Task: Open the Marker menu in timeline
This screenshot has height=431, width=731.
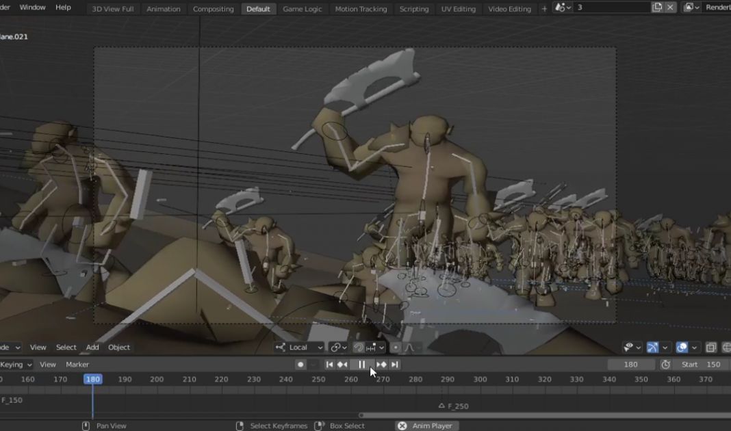Action: tap(77, 365)
